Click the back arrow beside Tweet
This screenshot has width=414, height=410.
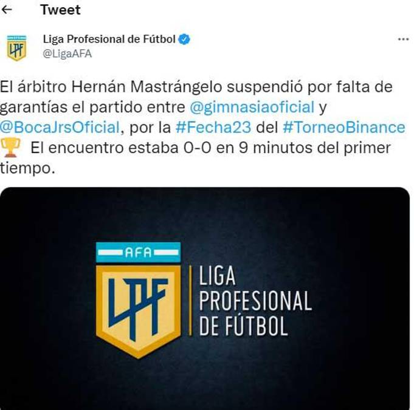(x=7, y=10)
